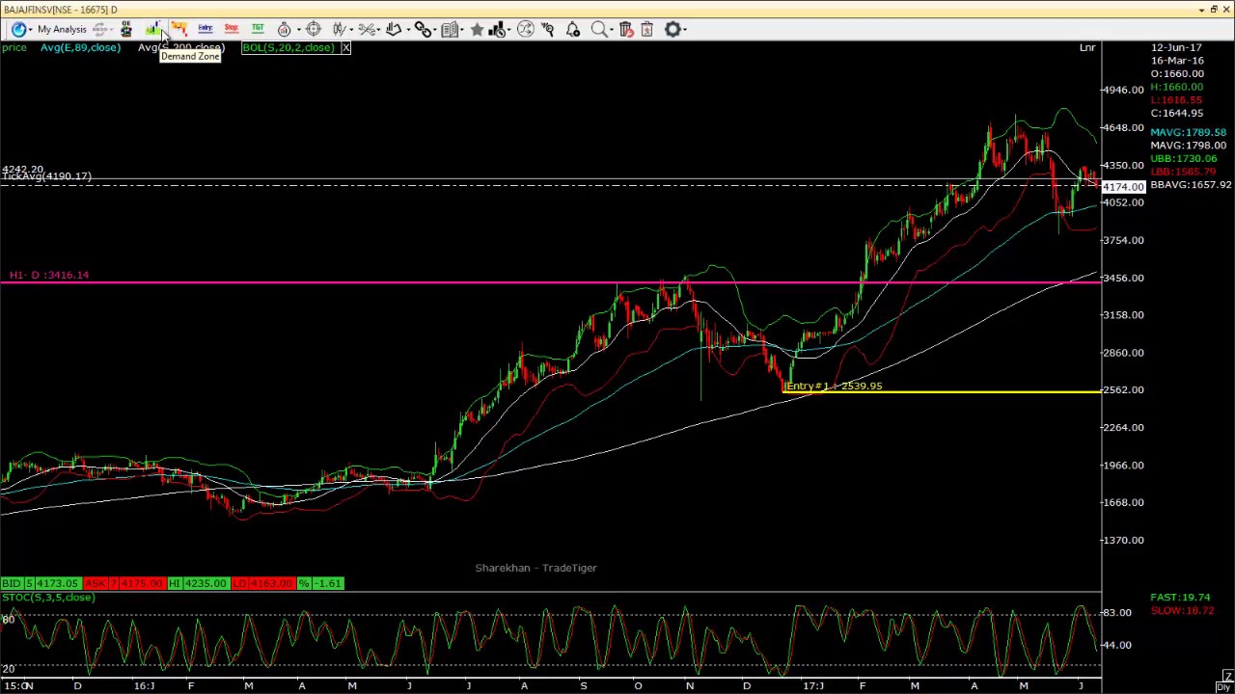Image resolution: width=1235 pixels, height=694 pixels.
Task: Click the HI 4235.00 value
Action: tap(206, 583)
